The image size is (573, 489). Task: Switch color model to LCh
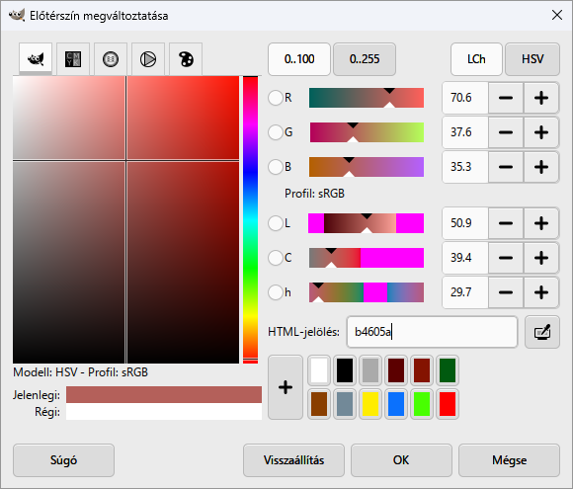coord(476,59)
